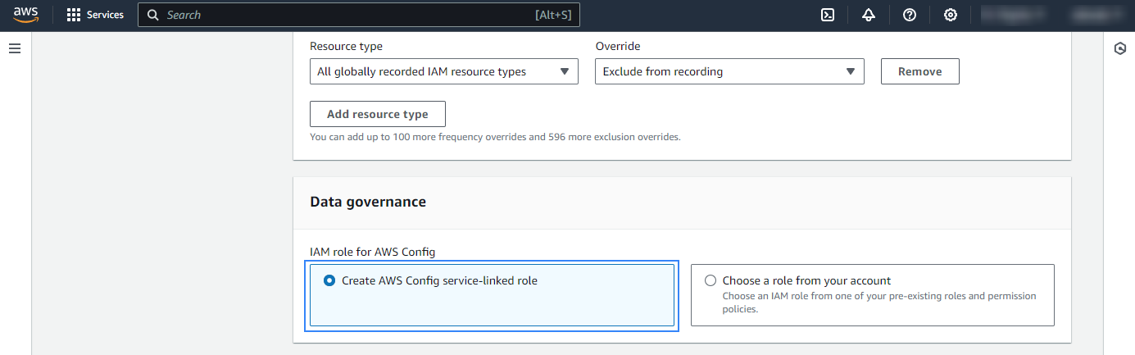
Task: Open the Services grid icon
Action: 74,15
